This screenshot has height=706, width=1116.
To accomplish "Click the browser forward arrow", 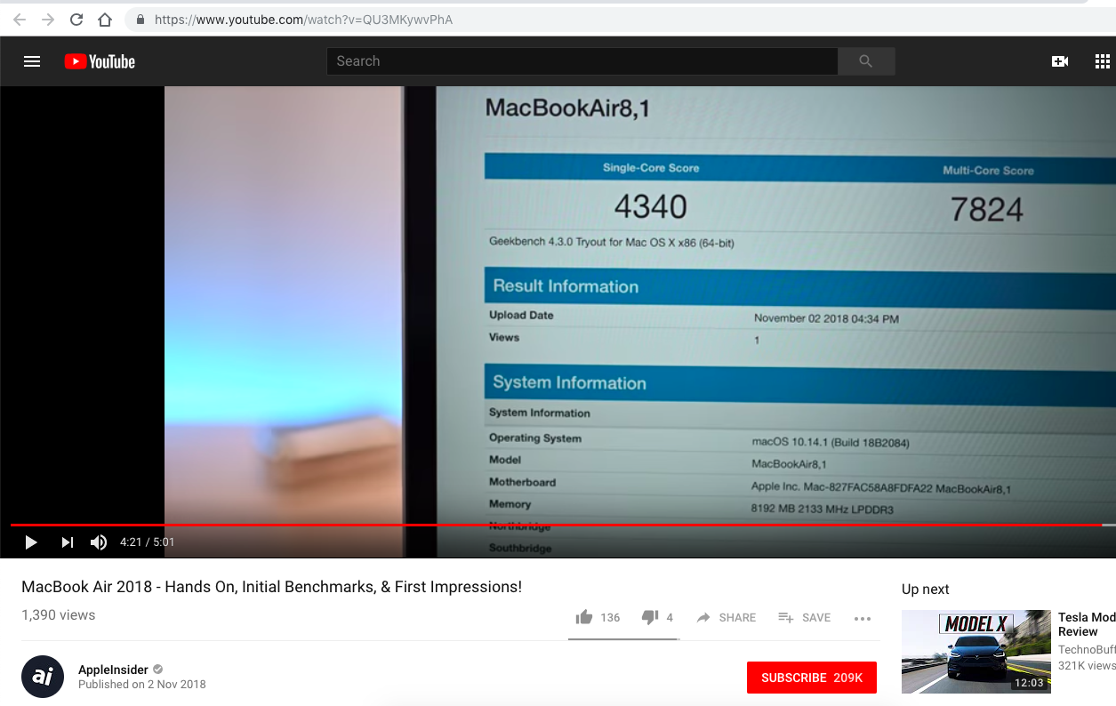I will click(48, 20).
